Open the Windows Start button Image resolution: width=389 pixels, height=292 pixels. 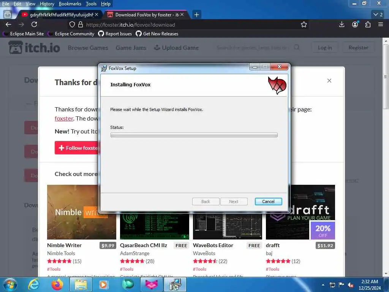click(10, 284)
